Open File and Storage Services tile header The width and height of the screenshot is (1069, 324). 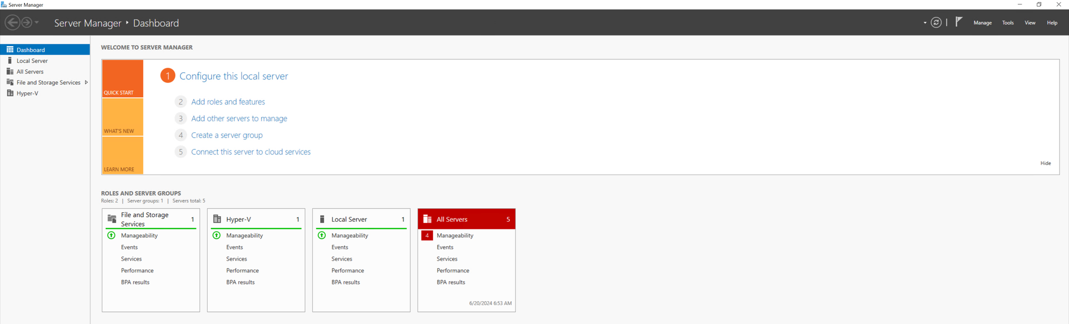151,219
